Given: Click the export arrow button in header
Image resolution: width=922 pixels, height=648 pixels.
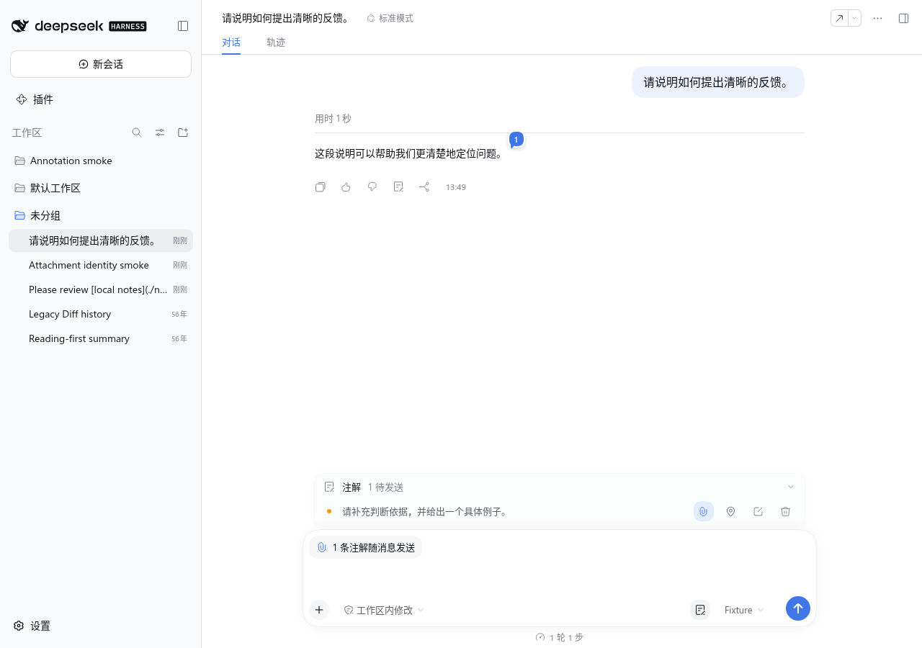Looking at the screenshot, I should [839, 18].
